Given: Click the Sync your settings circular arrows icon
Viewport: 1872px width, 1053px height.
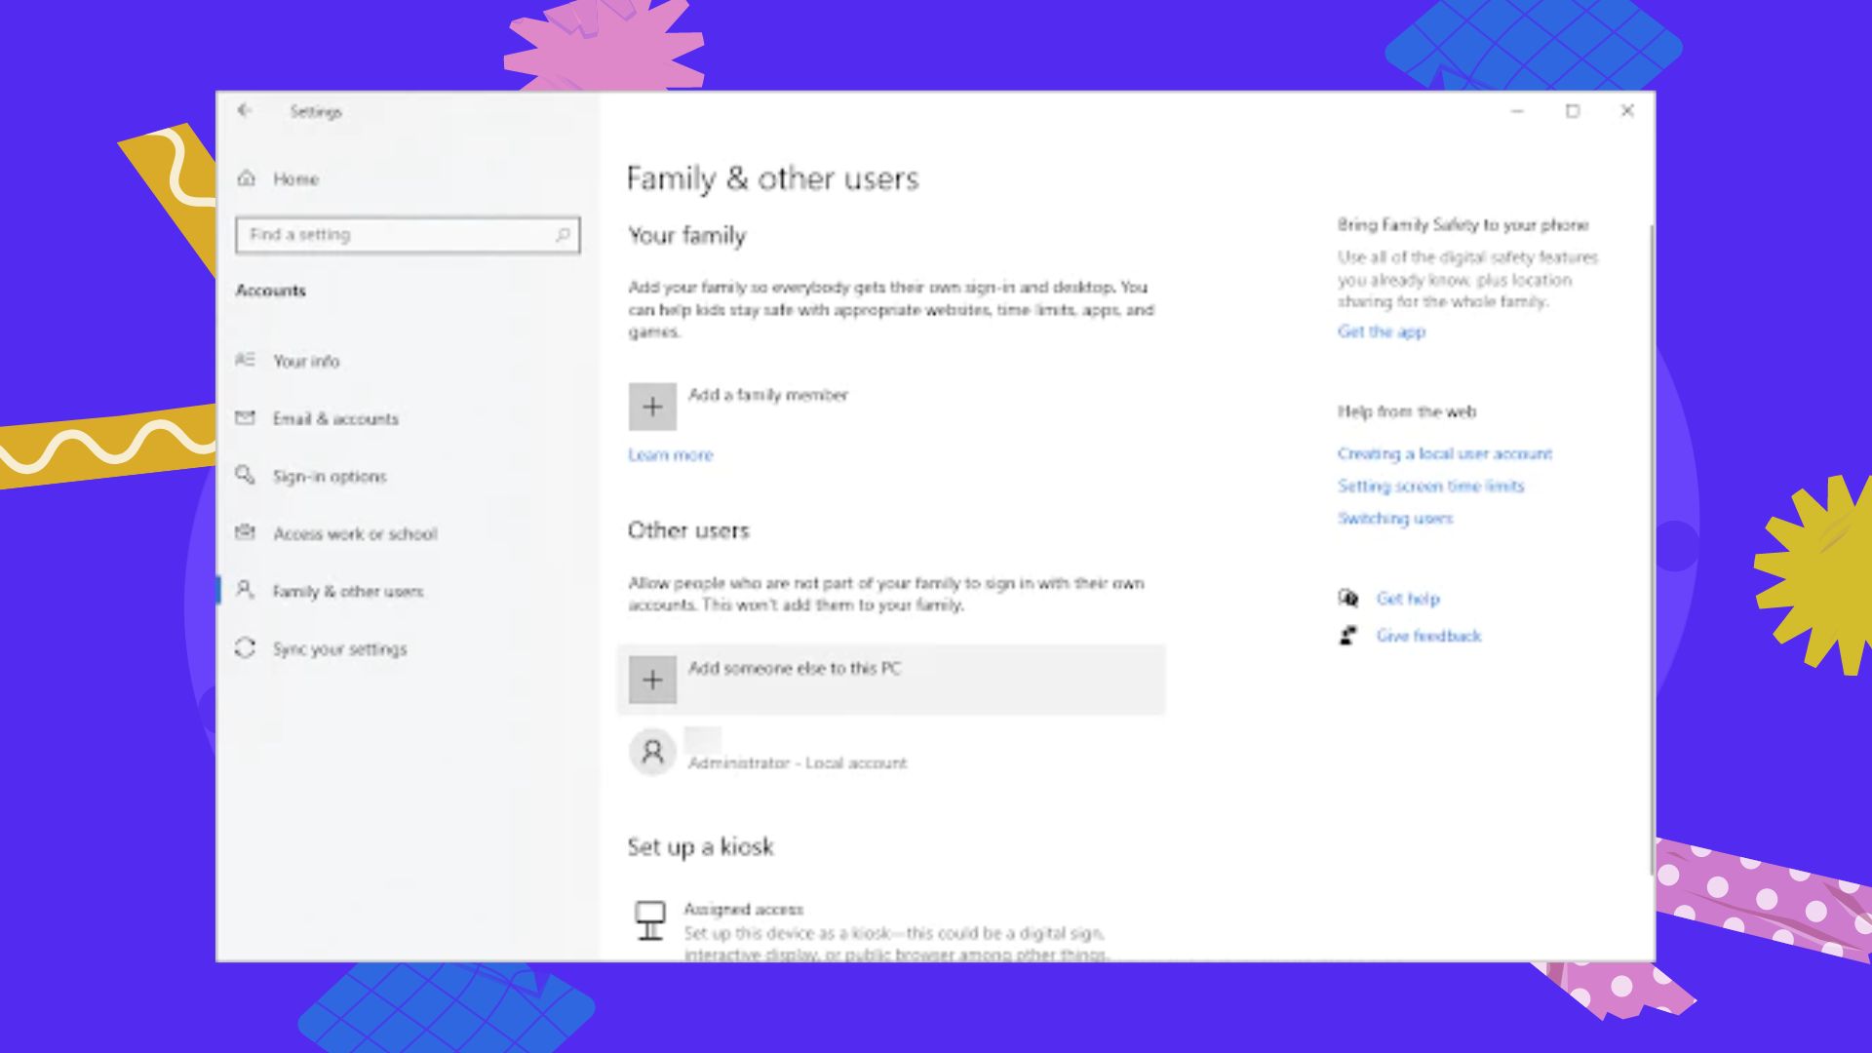Looking at the screenshot, I should point(245,648).
